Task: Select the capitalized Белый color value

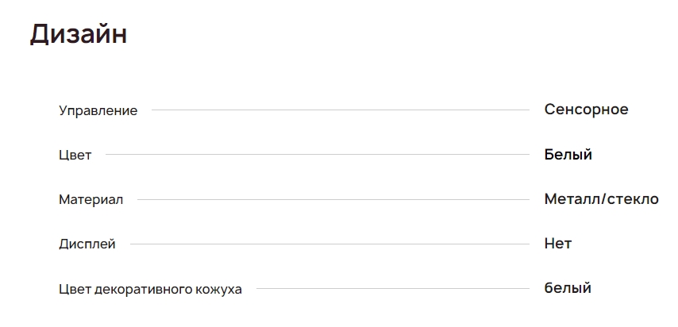Action: [x=568, y=154]
